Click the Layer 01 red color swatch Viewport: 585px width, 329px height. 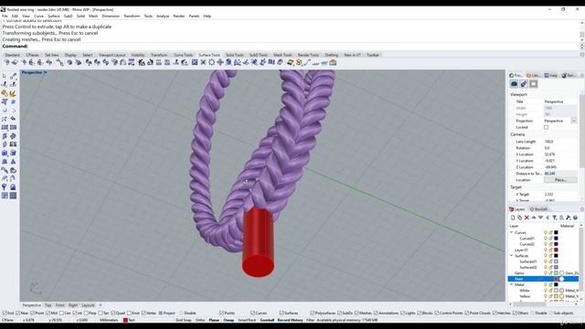[x=556, y=249]
